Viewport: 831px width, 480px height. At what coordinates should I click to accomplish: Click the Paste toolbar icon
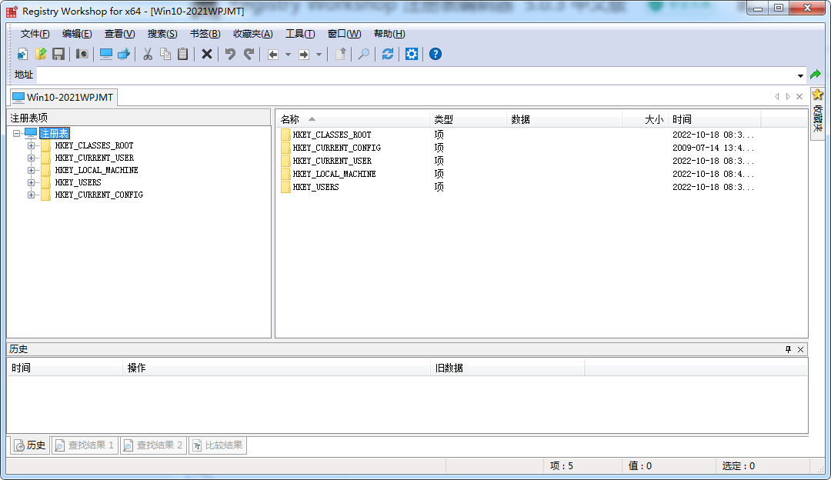181,54
